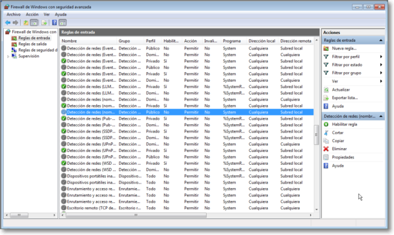
Task: Select Reglas de seguridad tree item
Action: (x=37, y=50)
